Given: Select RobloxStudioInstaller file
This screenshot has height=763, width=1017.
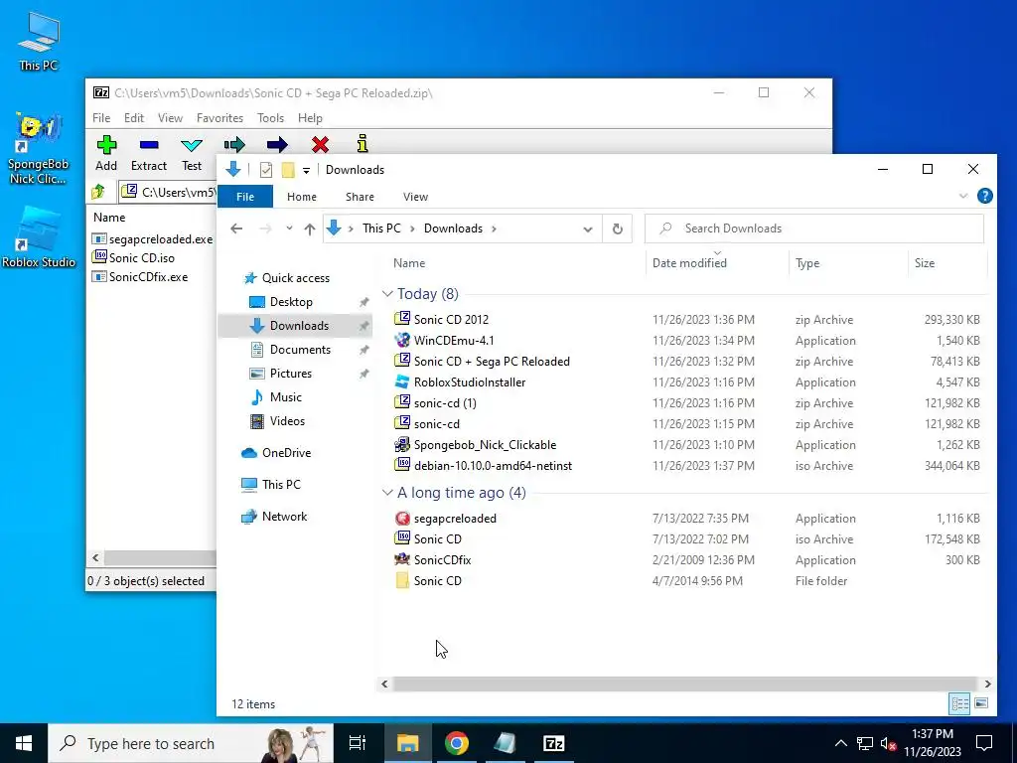Looking at the screenshot, I should 470,382.
